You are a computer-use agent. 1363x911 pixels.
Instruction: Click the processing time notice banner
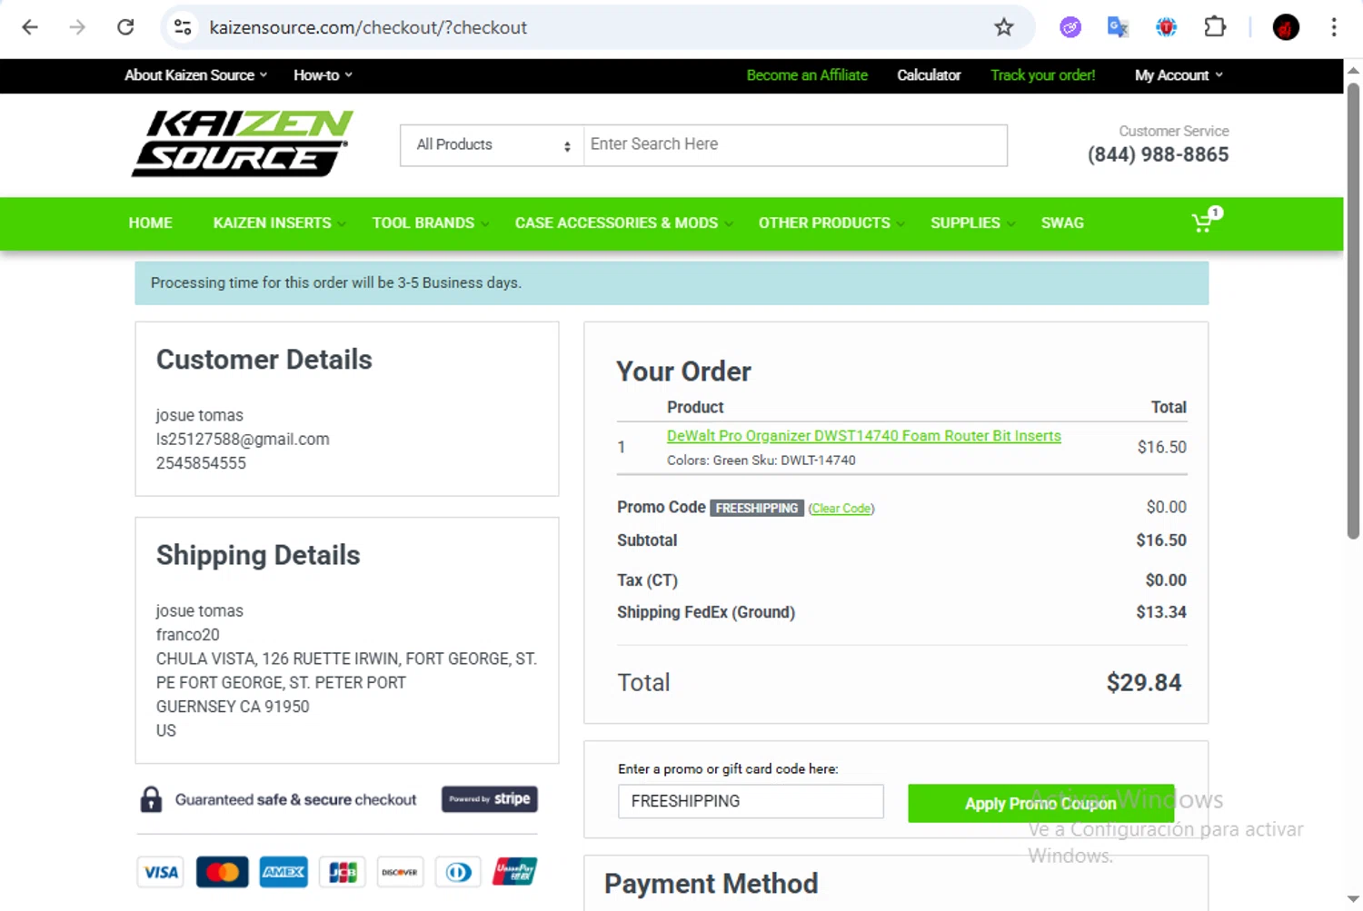click(x=672, y=282)
